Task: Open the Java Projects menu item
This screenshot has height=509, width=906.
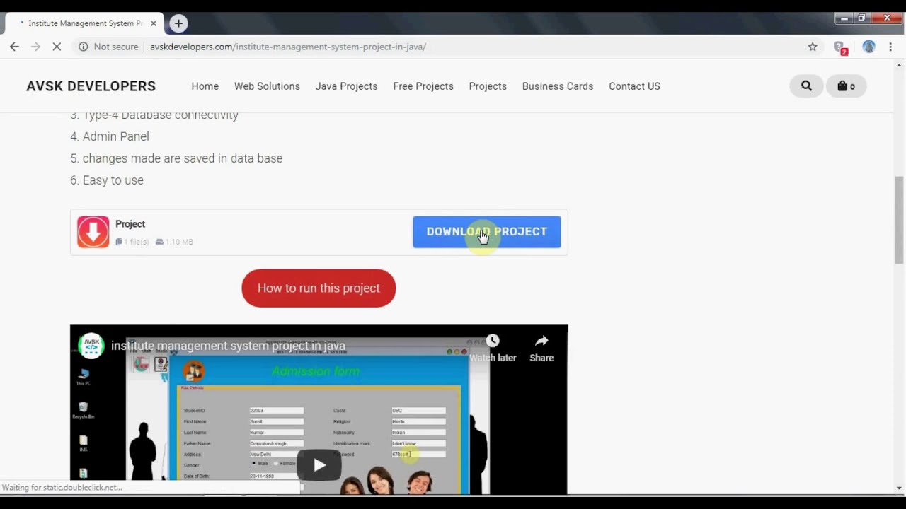Action: 346,86
